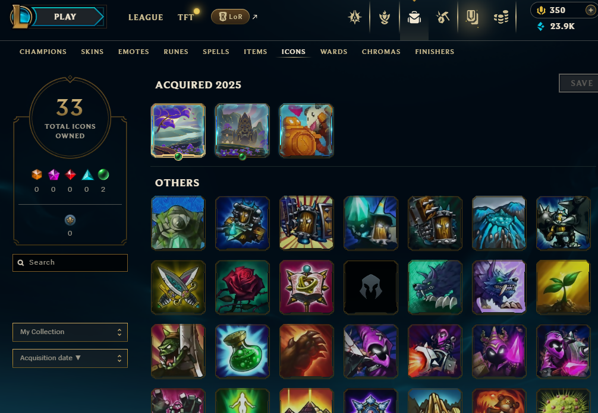The height and width of the screenshot is (413, 598).
Task: Open the Clash tournament emblem icon
Action: point(355,17)
